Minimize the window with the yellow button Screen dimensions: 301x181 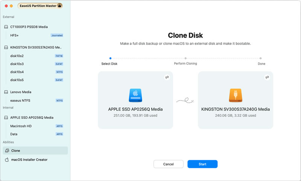tap(11, 6)
